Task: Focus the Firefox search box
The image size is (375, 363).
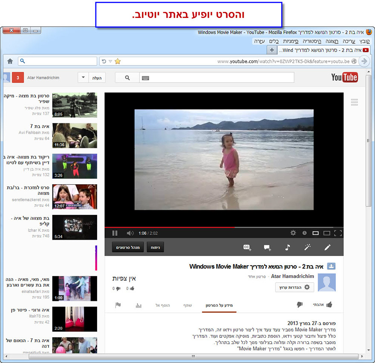Action: pyautogui.click(x=58, y=61)
